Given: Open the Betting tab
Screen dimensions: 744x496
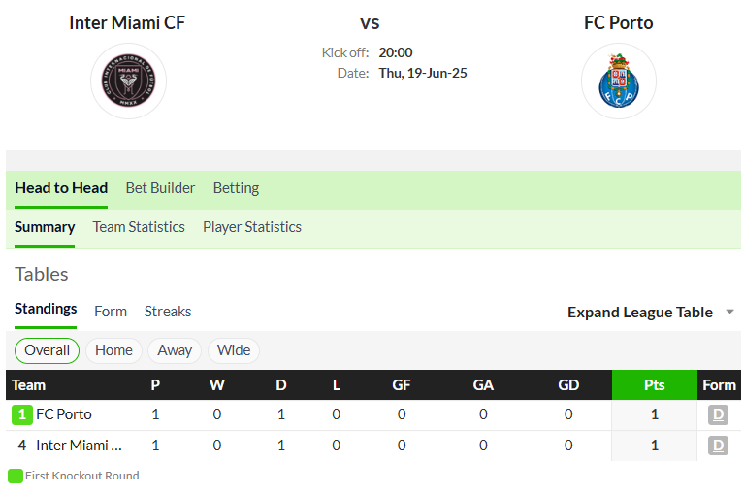Looking at the screenshot, I should point(236,188).
